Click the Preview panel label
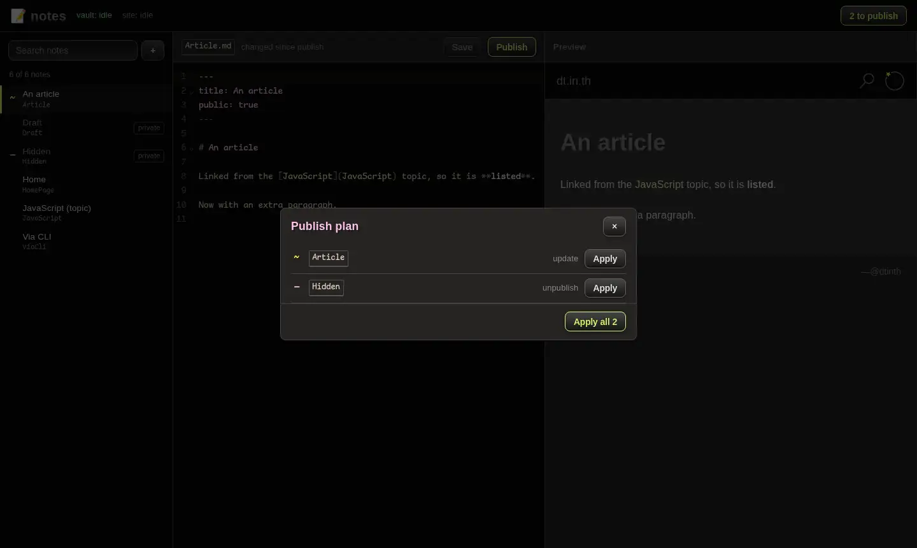Screen dimensions: 917x548 tap(569, 47)
